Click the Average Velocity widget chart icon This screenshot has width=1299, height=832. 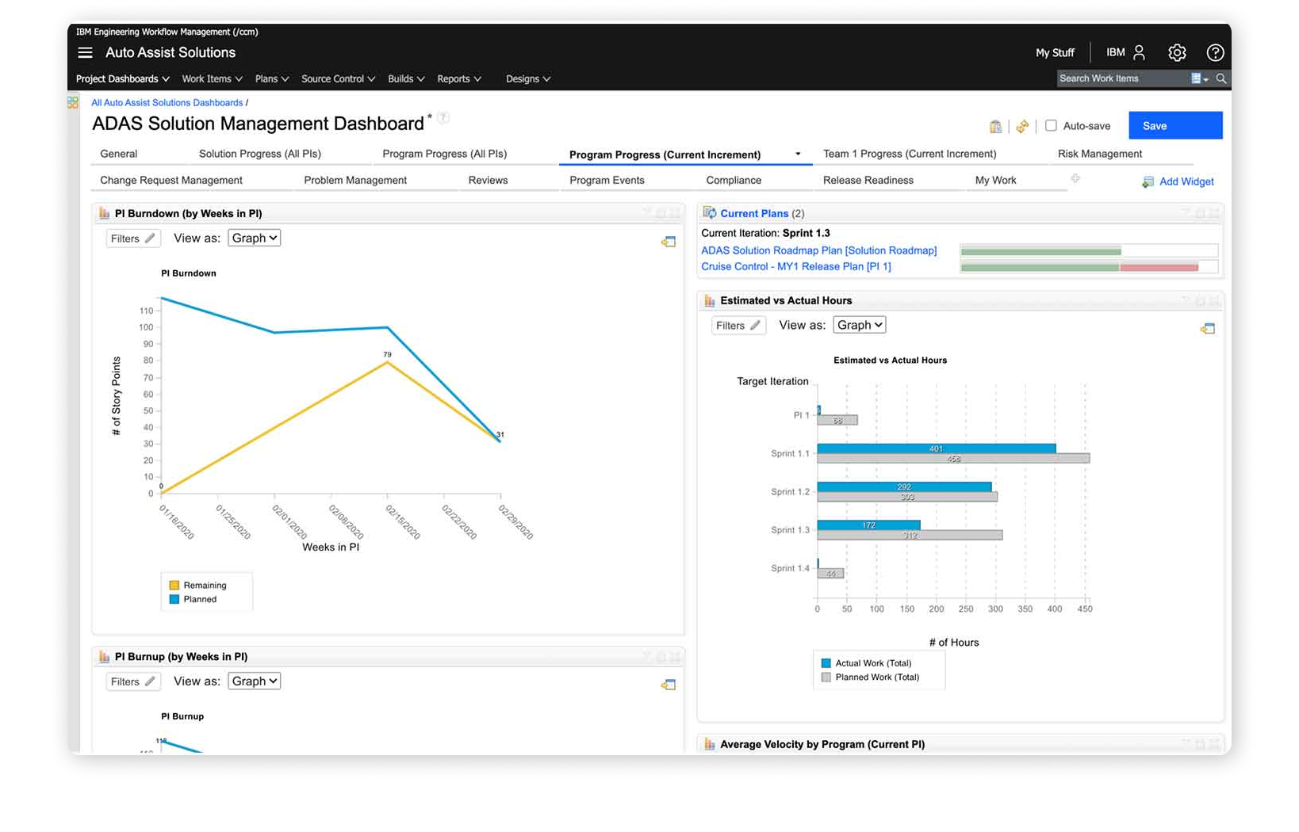pos(710,744)
